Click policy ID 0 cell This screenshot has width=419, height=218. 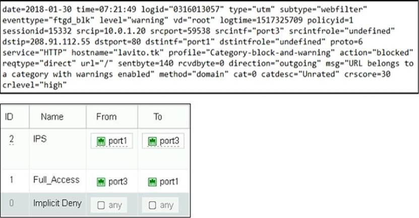pos(11,204)
